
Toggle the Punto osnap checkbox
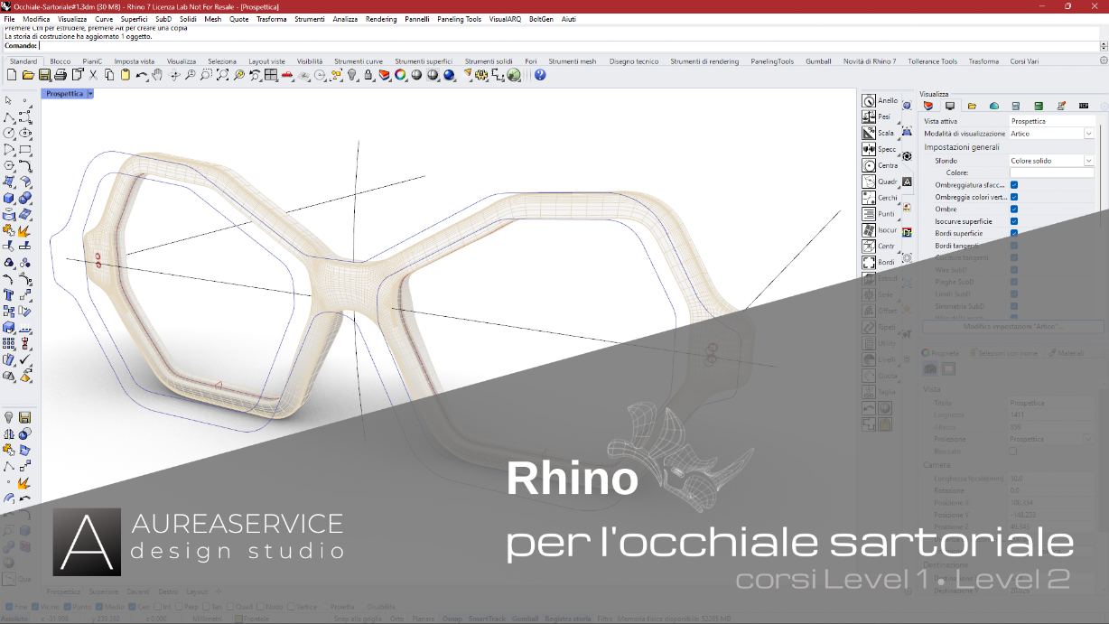pos(68,607)
